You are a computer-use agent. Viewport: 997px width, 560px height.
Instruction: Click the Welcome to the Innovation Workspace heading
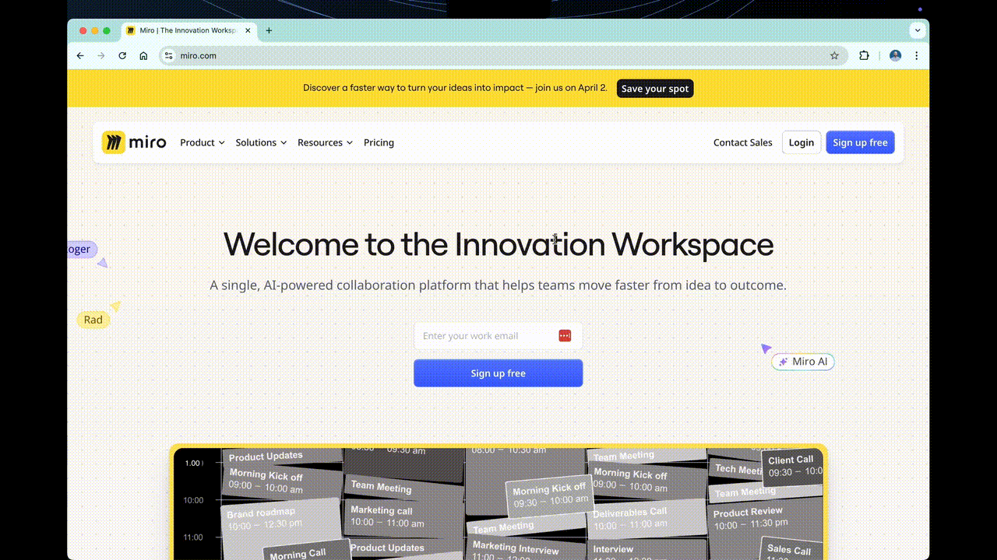pos(498,244)
